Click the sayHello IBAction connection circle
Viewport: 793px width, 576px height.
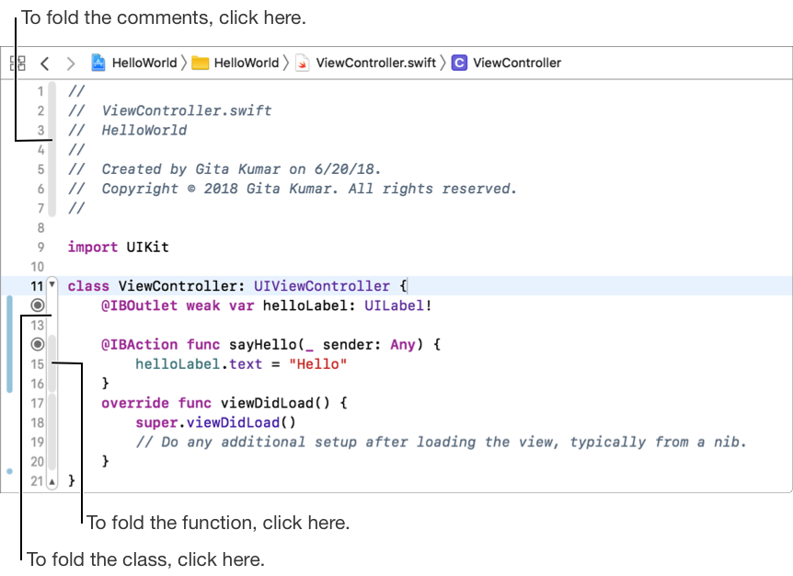[x=37, y=344]
